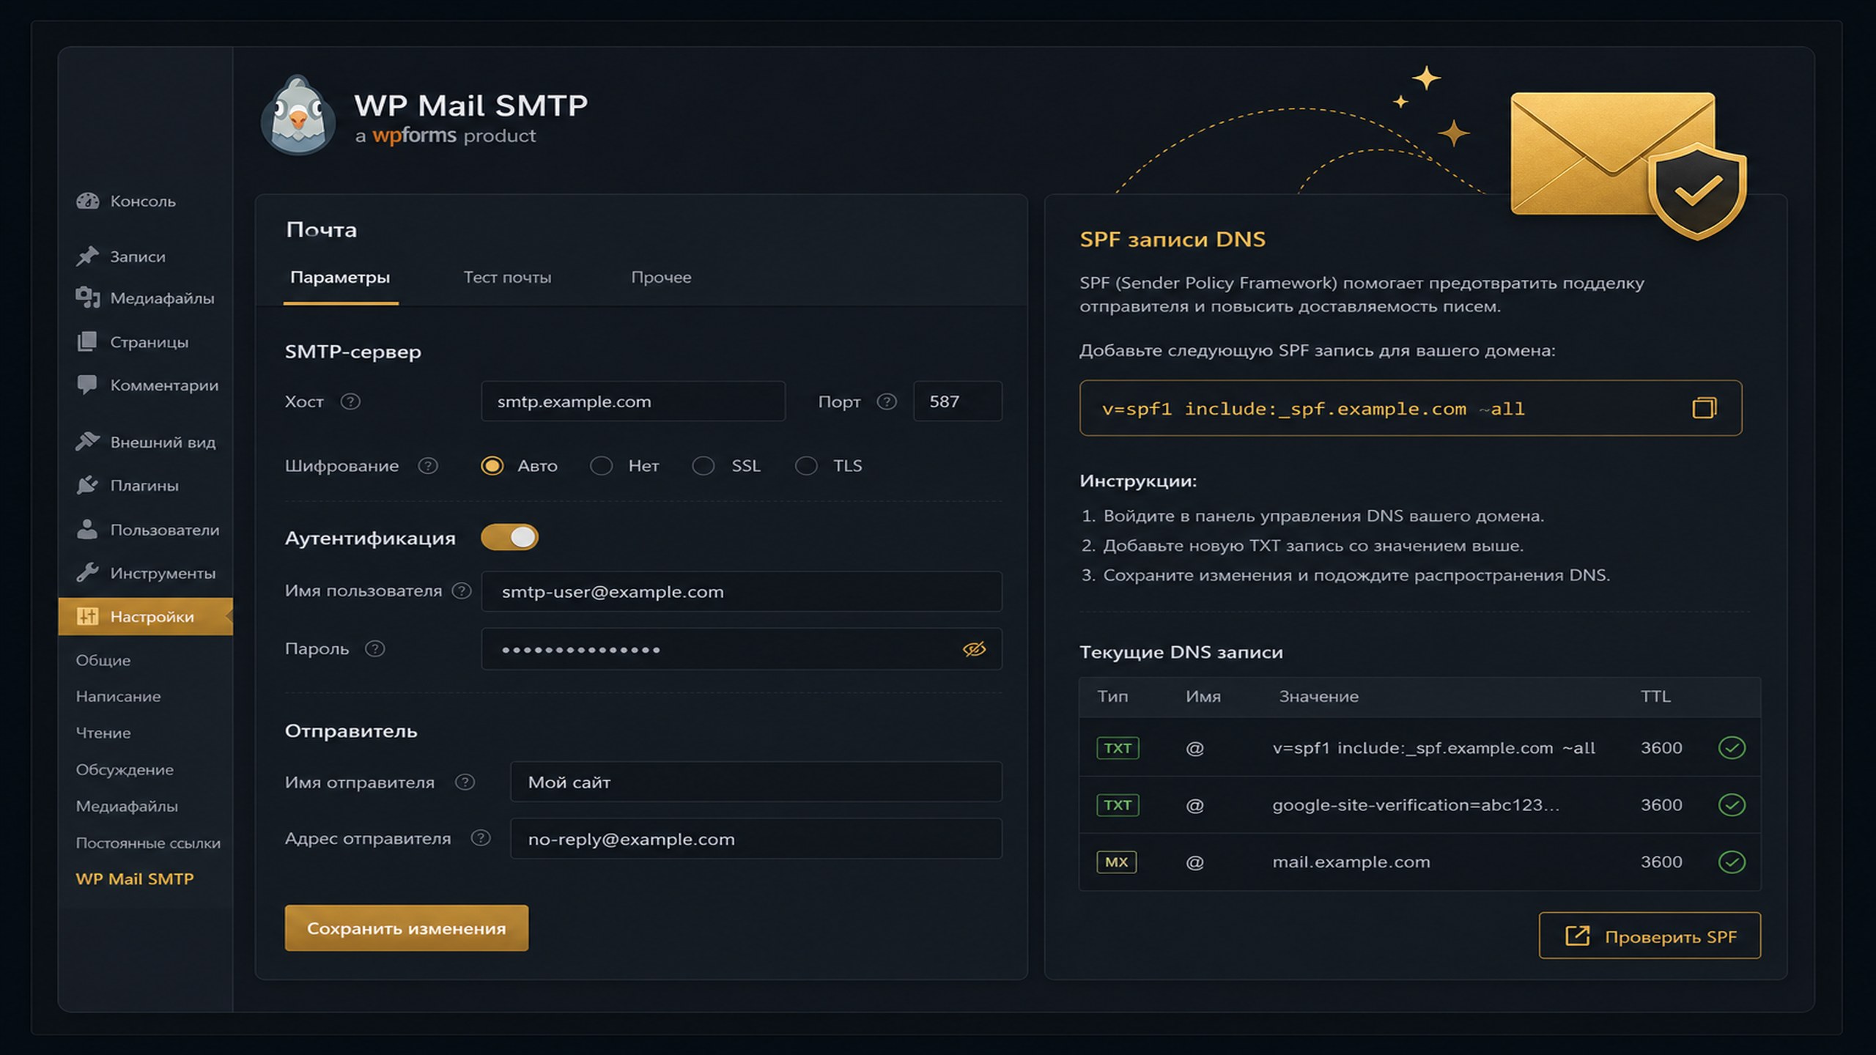This screenshot has height=1055, width=1876.
Task: Click the check status icon for the SPF TXT record
Action: pos(1732,748)
